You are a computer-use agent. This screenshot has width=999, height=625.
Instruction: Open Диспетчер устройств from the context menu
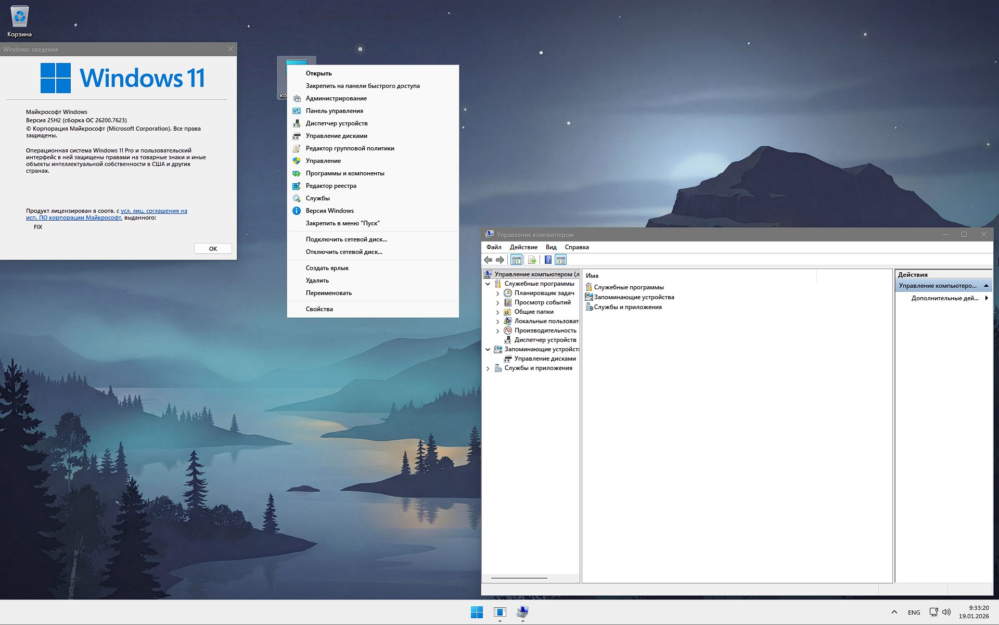click(x=336, y=123)
